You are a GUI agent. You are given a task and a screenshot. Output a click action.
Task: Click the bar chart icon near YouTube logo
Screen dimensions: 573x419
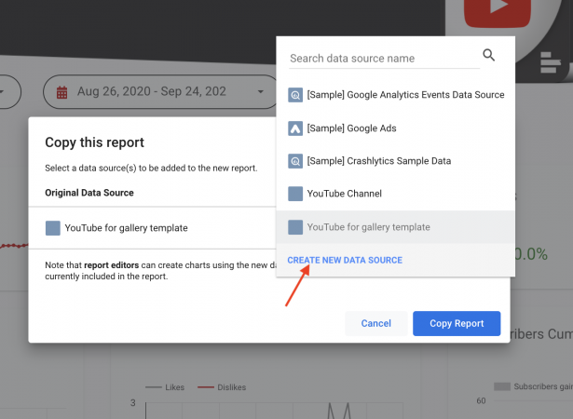pyautogui.click(x=550, y=62)
